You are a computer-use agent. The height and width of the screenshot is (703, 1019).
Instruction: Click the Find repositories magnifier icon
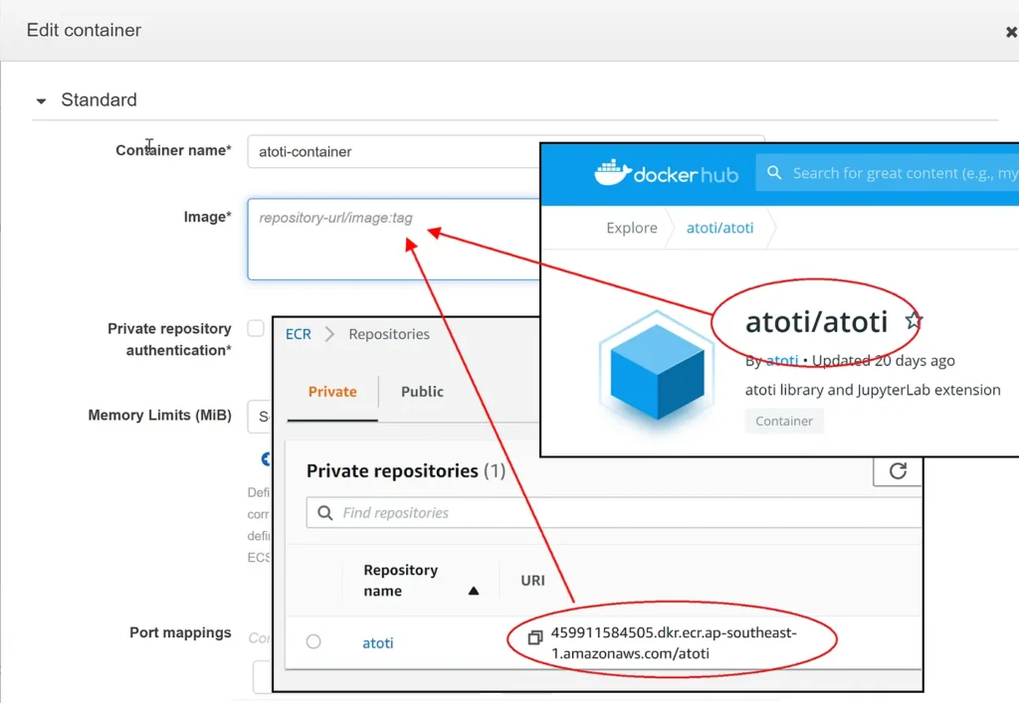(325, 513)
